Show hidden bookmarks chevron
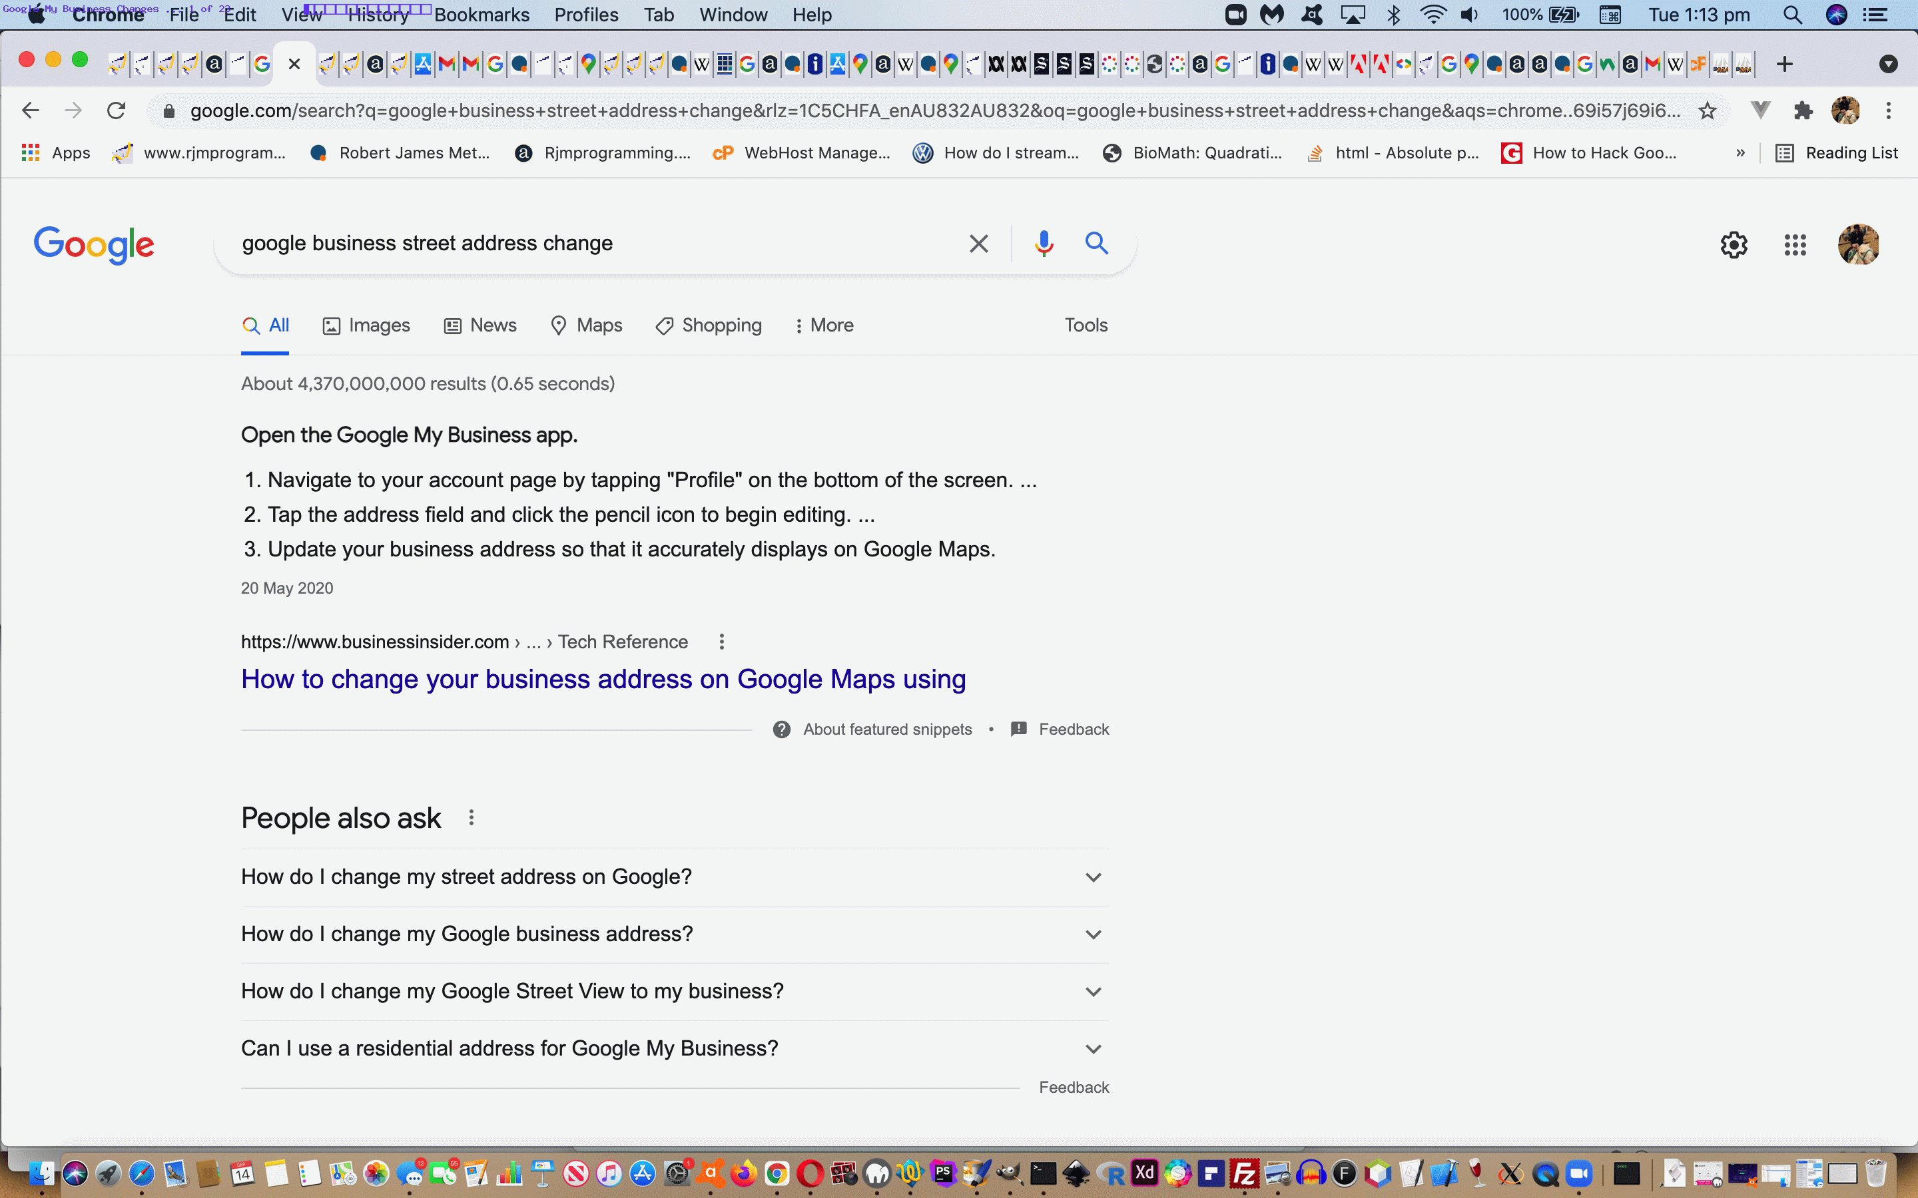The height and width of the screenshot is (1198, 1918). coord(1740,153)
